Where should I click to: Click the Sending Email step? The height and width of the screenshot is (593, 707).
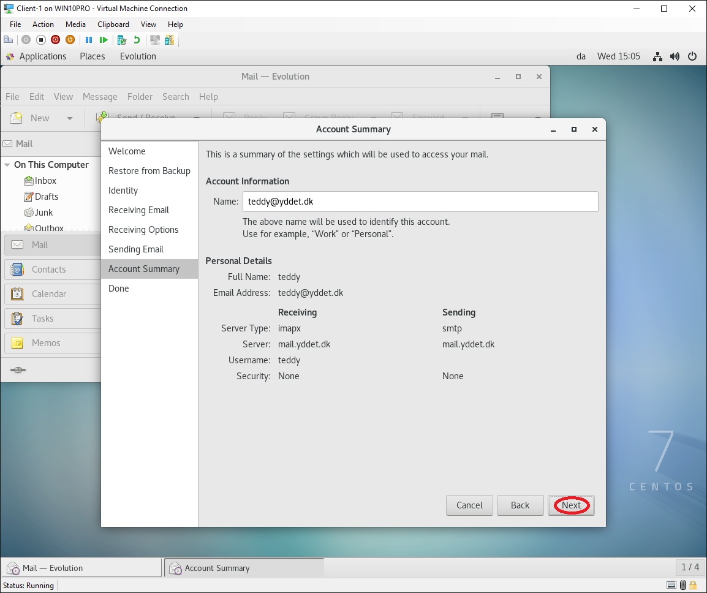click(x=149, y=249)
